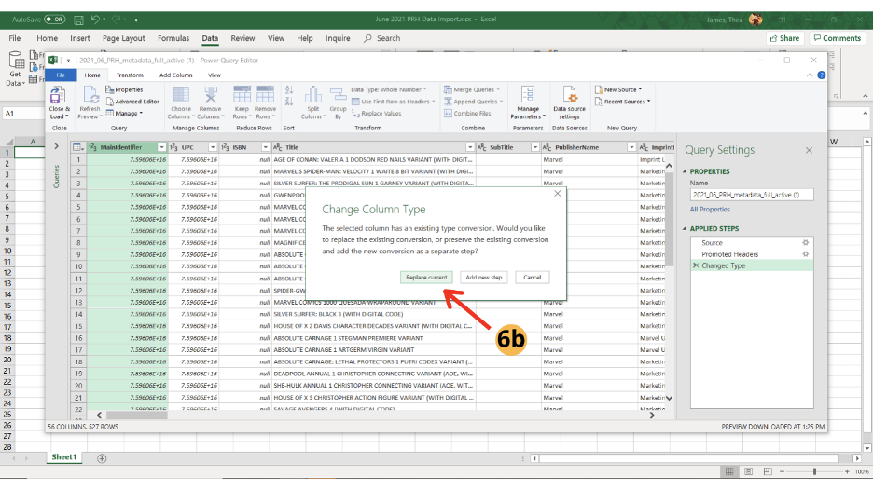The image size is (873, 490).
Task: Sort descending with the Z-A icon
Action: (289, 102)
